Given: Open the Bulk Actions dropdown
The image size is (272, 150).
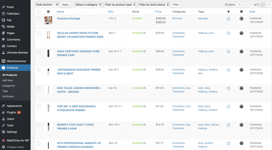Looking at the screenshot, I should point(47,5).
